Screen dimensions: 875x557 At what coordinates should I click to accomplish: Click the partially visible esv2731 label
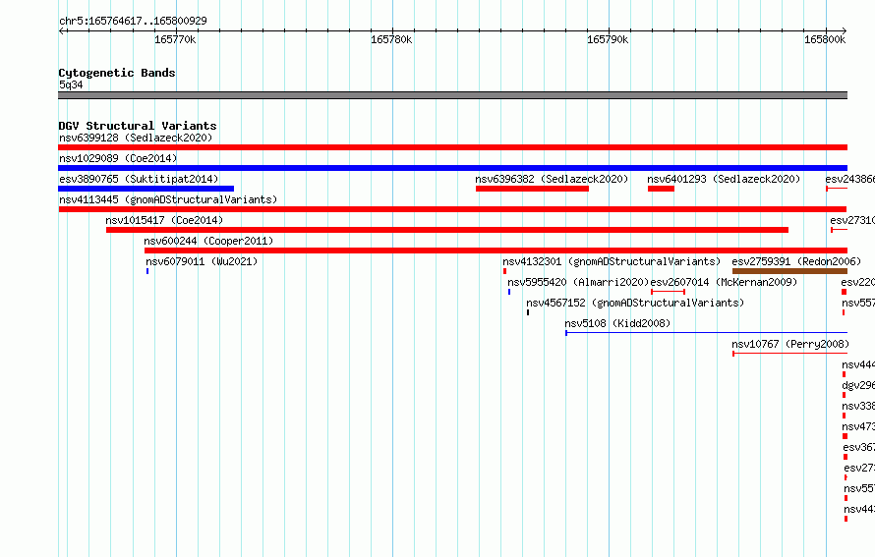click(852, 220)
